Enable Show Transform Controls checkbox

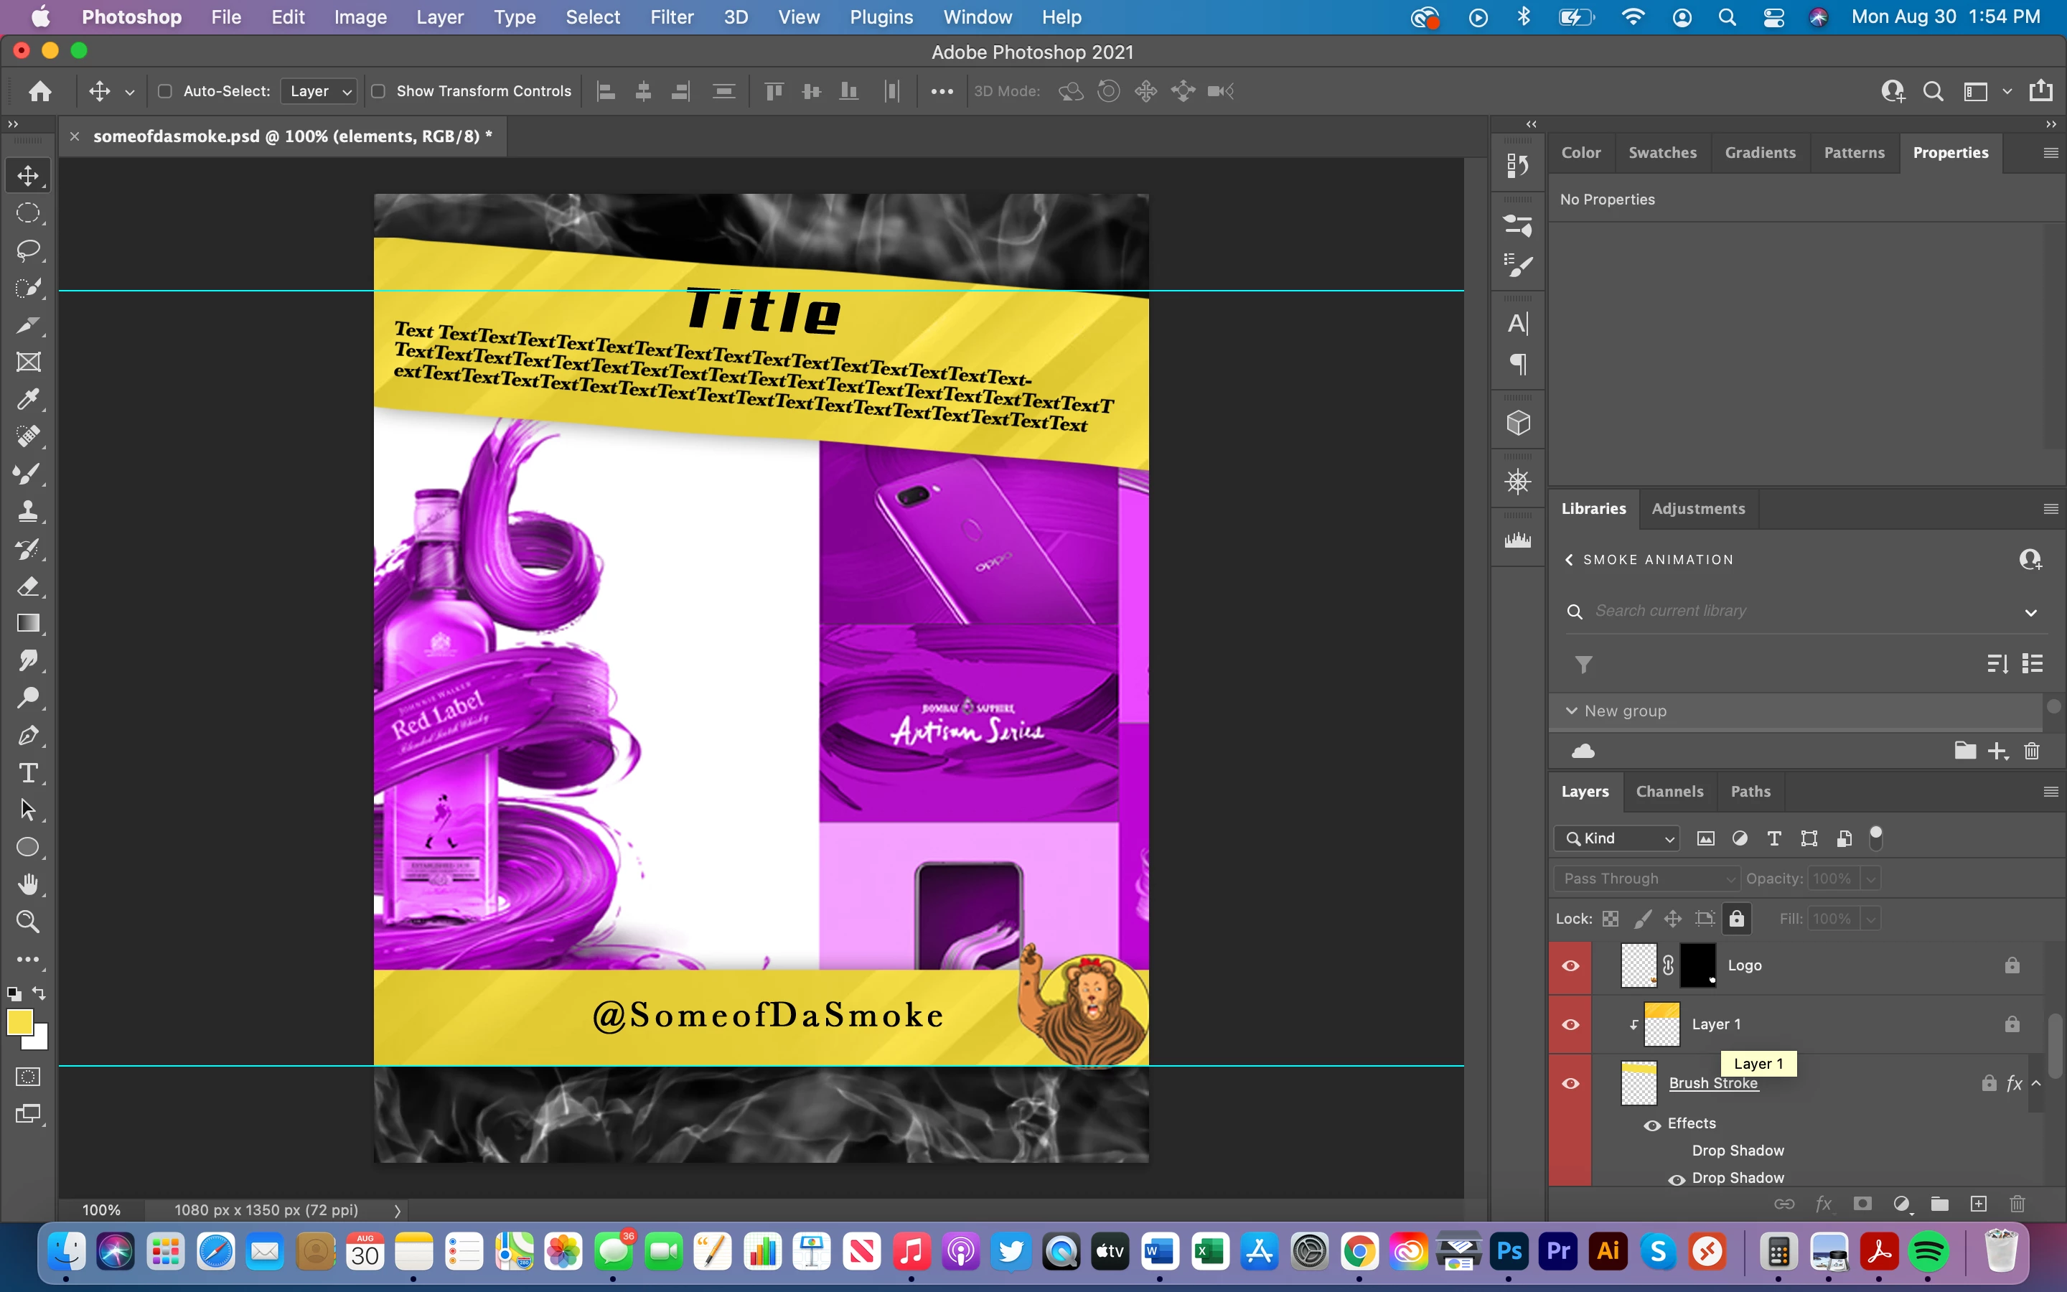pyautogui.click(x=378, y=91)
